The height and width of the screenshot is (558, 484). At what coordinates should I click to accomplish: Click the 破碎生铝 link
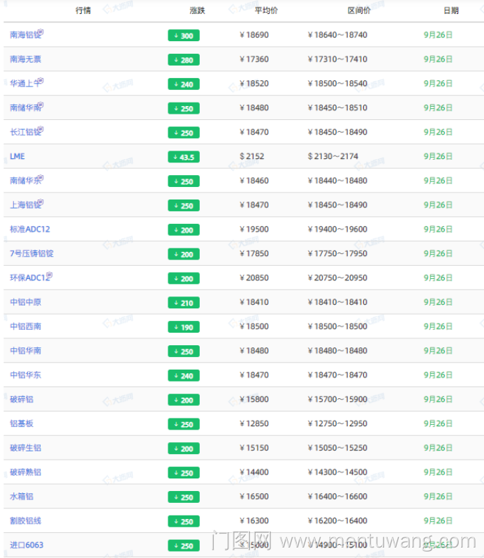(25, 448)
